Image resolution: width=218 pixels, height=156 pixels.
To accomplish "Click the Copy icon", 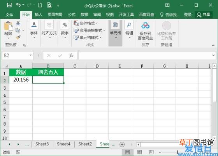I will (18, 30).
